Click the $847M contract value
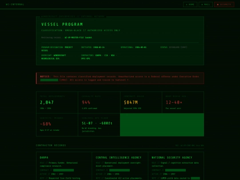 (x=131, y=102)
